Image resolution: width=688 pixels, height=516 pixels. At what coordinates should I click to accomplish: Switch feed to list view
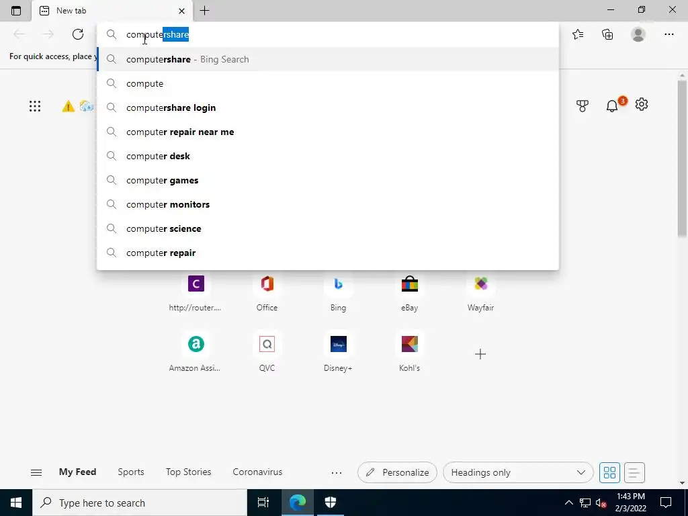coord(634,472)
